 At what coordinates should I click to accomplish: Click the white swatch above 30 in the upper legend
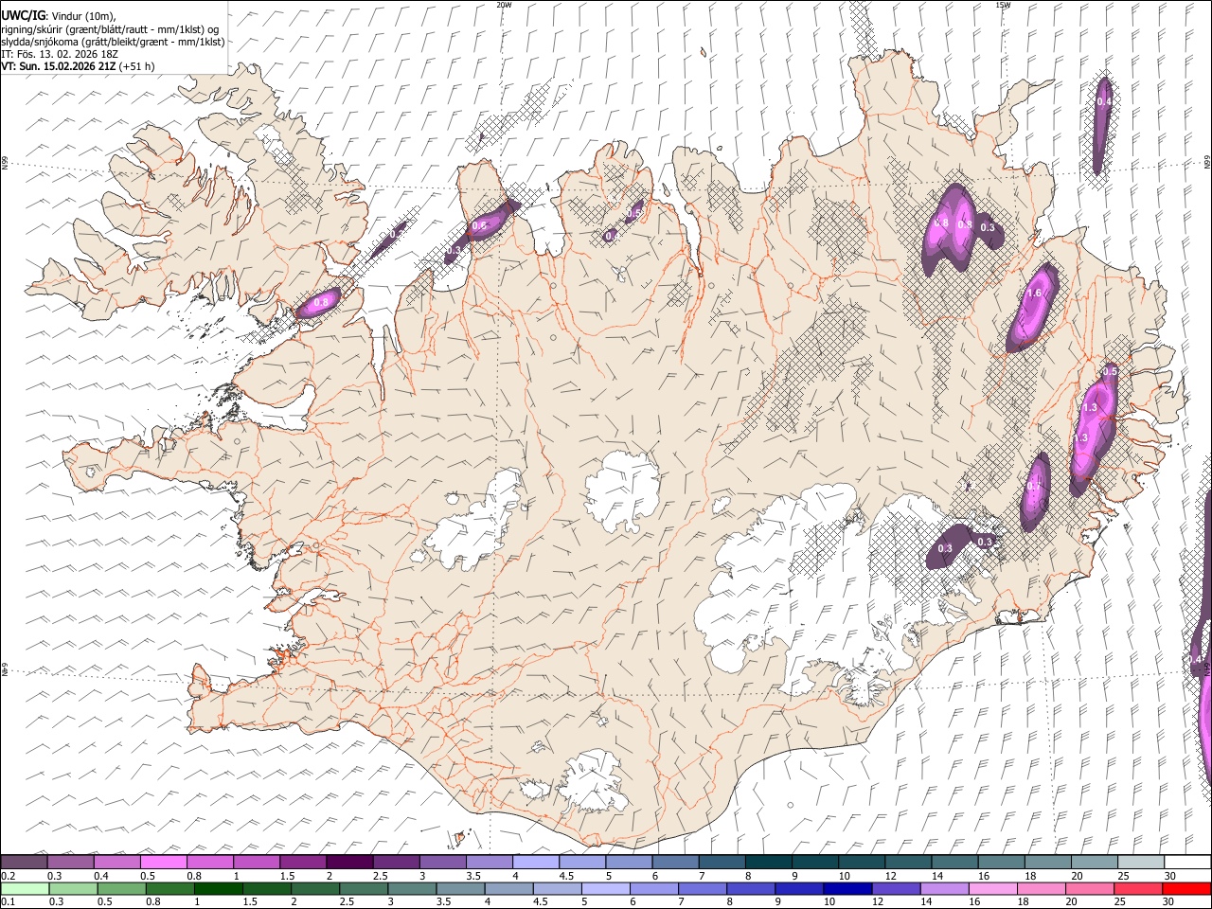coord(1187,863)
